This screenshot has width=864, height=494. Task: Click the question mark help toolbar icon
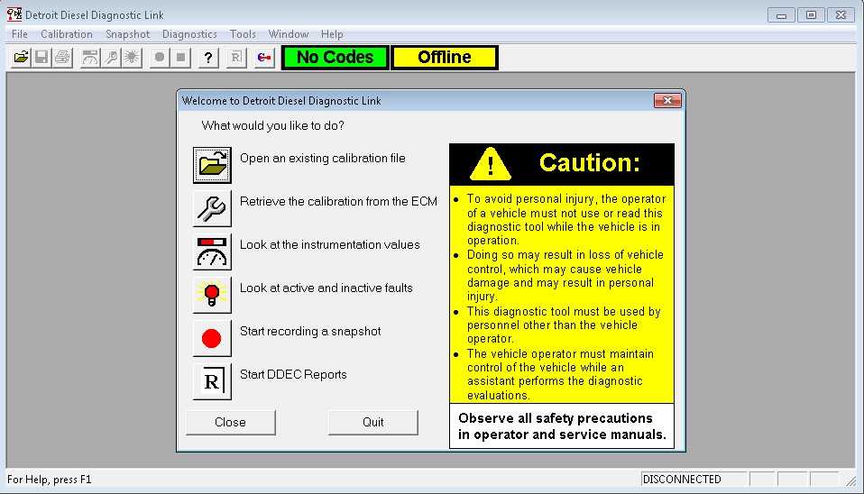coord(208,58)
